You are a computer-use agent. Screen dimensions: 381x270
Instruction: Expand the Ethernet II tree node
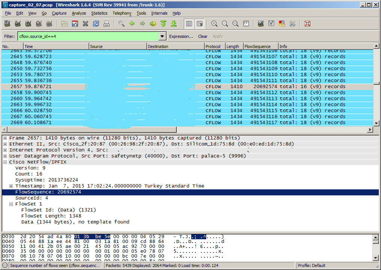click(x=5, y=144)
